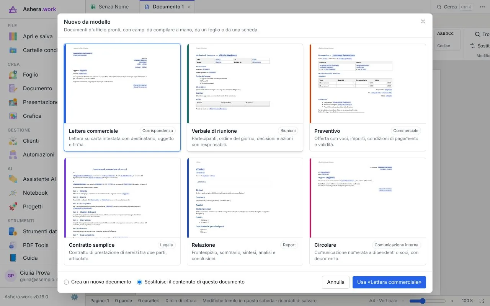Click Usa «Lettera commerciale» button
This screenshot has height=306, width=490.
click(x=389, y=282)
